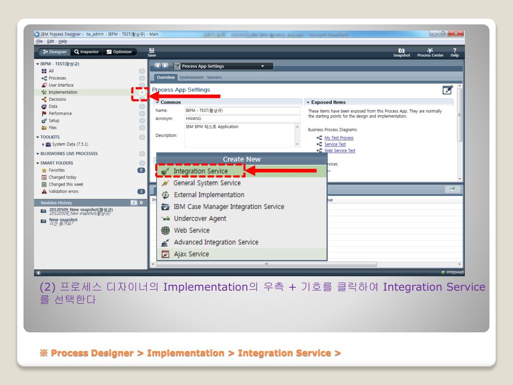513x385 pixels.
Task: Collapse left panel using bottom-left arrow
Action: click(38, 272)
